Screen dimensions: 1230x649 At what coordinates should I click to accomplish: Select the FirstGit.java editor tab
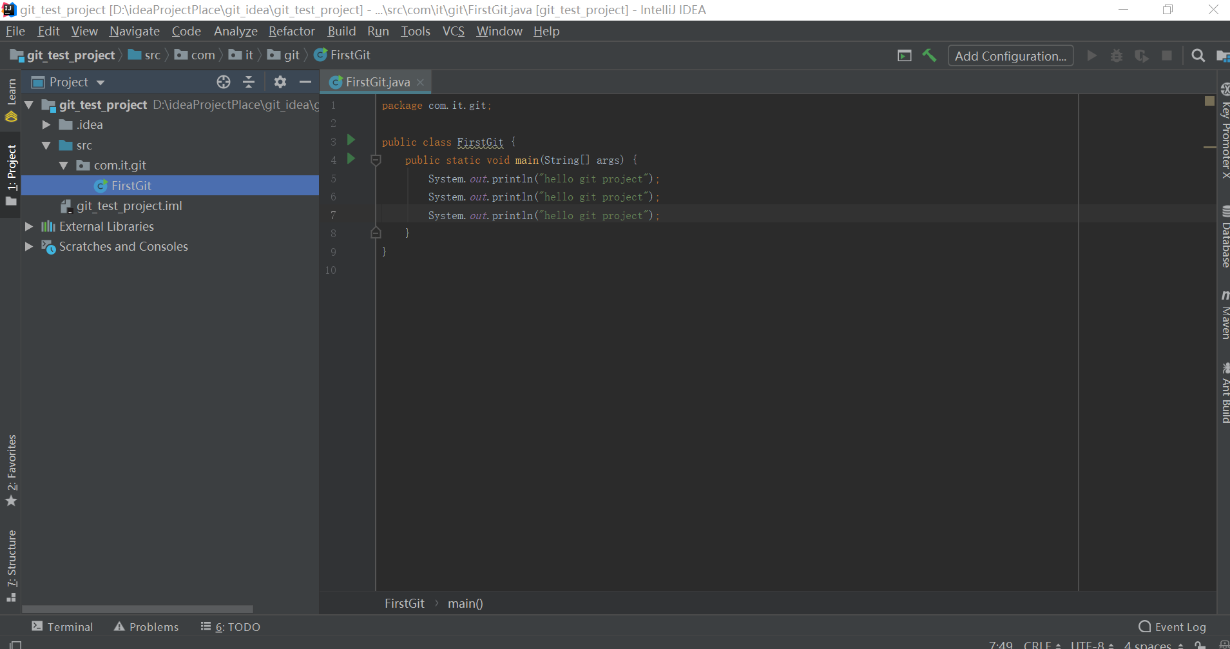point(377,82)
